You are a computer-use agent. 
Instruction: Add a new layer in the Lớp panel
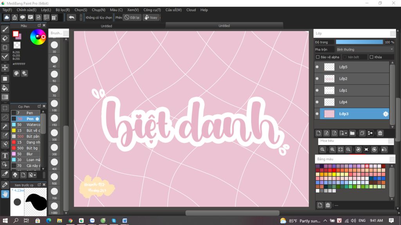tap(318, 133)
